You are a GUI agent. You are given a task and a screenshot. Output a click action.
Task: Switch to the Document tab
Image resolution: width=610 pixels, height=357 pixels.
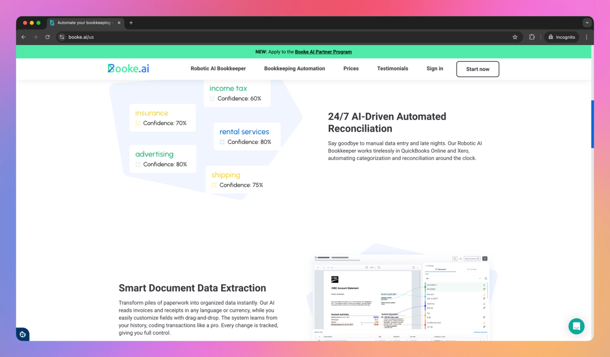[440, 269]
